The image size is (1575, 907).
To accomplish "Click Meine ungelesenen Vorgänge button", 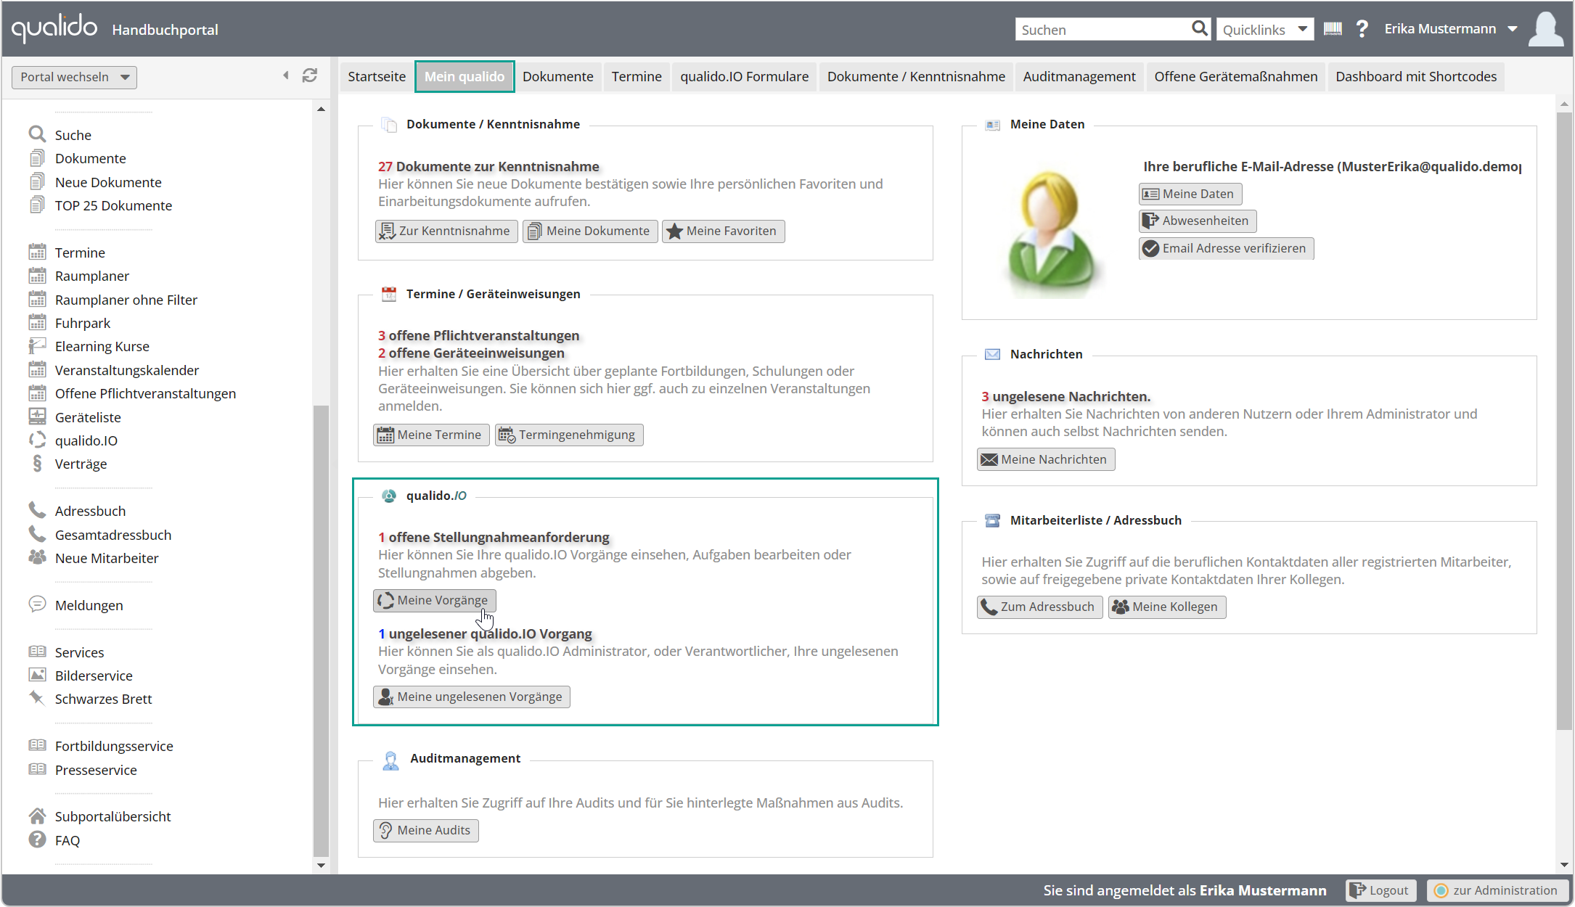I will pos(472,697).
